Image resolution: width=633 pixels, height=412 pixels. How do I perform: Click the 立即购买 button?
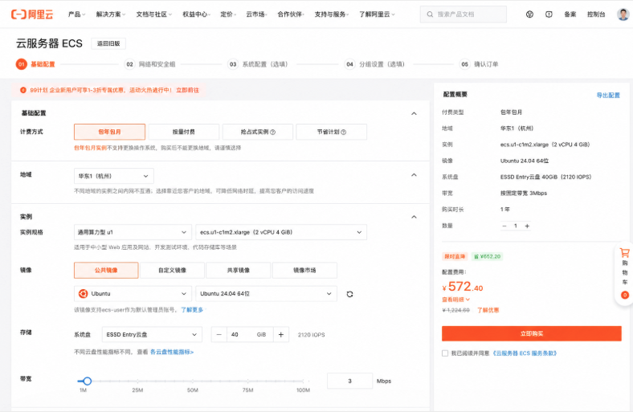tap(531, 334)
